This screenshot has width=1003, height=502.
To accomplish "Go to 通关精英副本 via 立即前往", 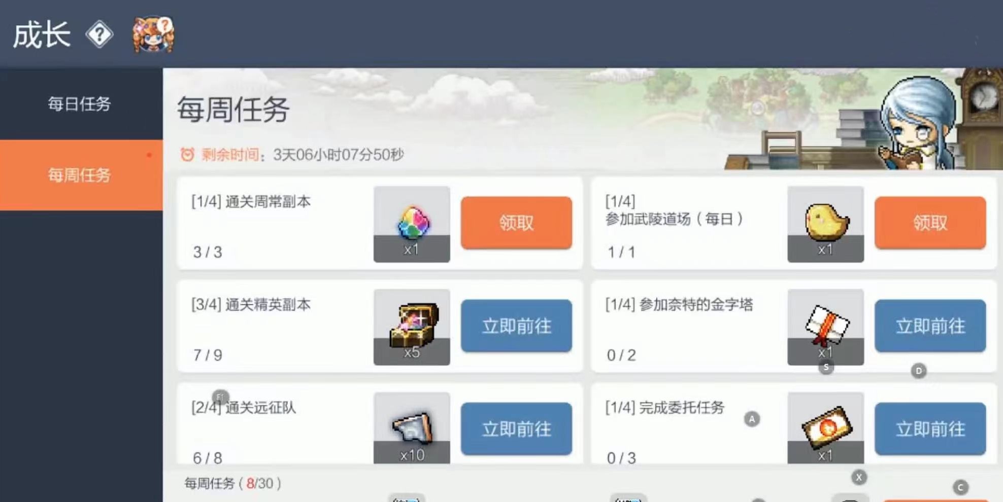I will (x=516, y=326).
